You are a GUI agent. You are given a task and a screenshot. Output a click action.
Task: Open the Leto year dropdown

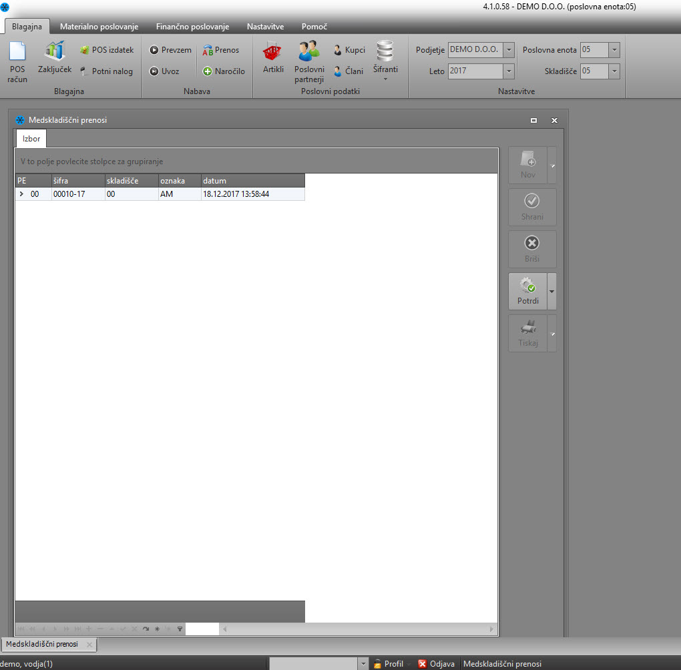(509, 71)
